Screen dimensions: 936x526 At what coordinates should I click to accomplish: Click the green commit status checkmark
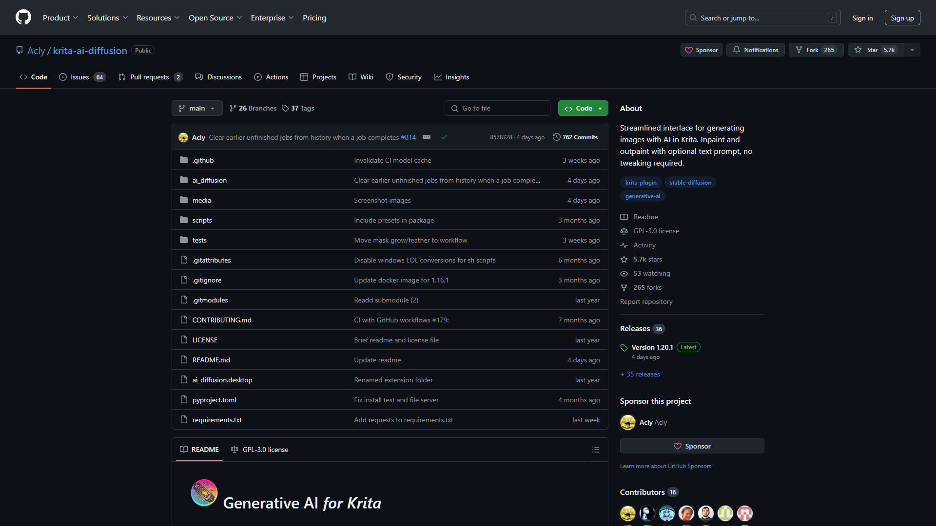(444, 137)
